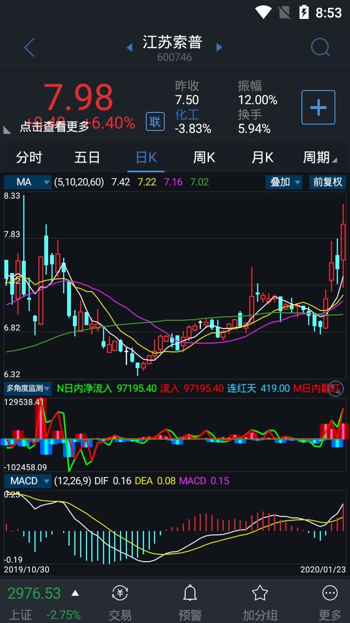Open the 叠加 overlay dropdown

(284, 182)
